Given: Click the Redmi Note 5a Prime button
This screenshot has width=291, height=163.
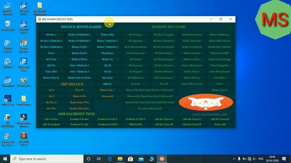Looking at the screenshot, I should [x=79, y=78].
